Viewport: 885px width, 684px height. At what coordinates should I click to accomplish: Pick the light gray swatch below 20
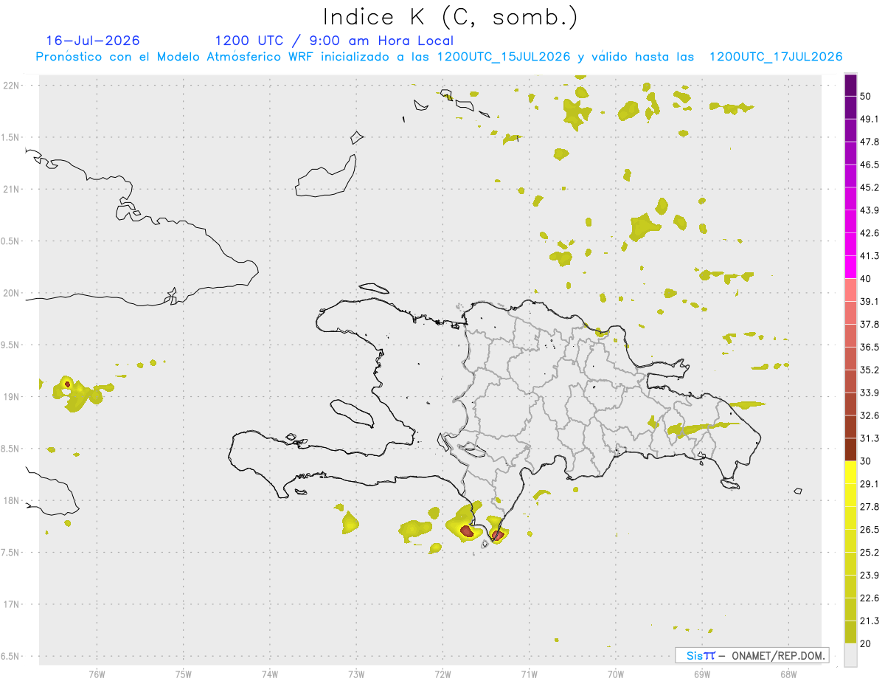point(850,654)
